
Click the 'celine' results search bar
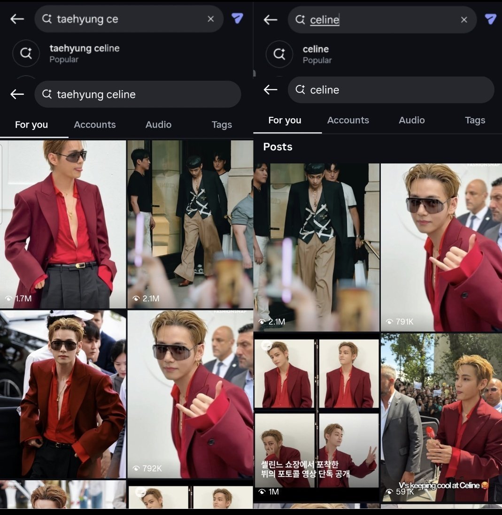[x=391, y=90]
